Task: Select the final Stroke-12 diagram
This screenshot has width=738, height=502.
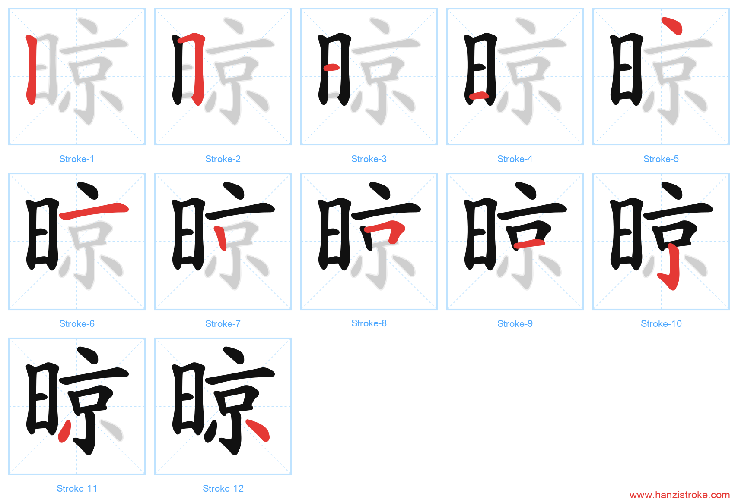Action: [x=223, y=406]
